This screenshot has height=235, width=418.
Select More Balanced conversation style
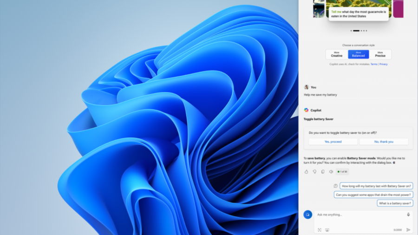click(x=358, y=54)
